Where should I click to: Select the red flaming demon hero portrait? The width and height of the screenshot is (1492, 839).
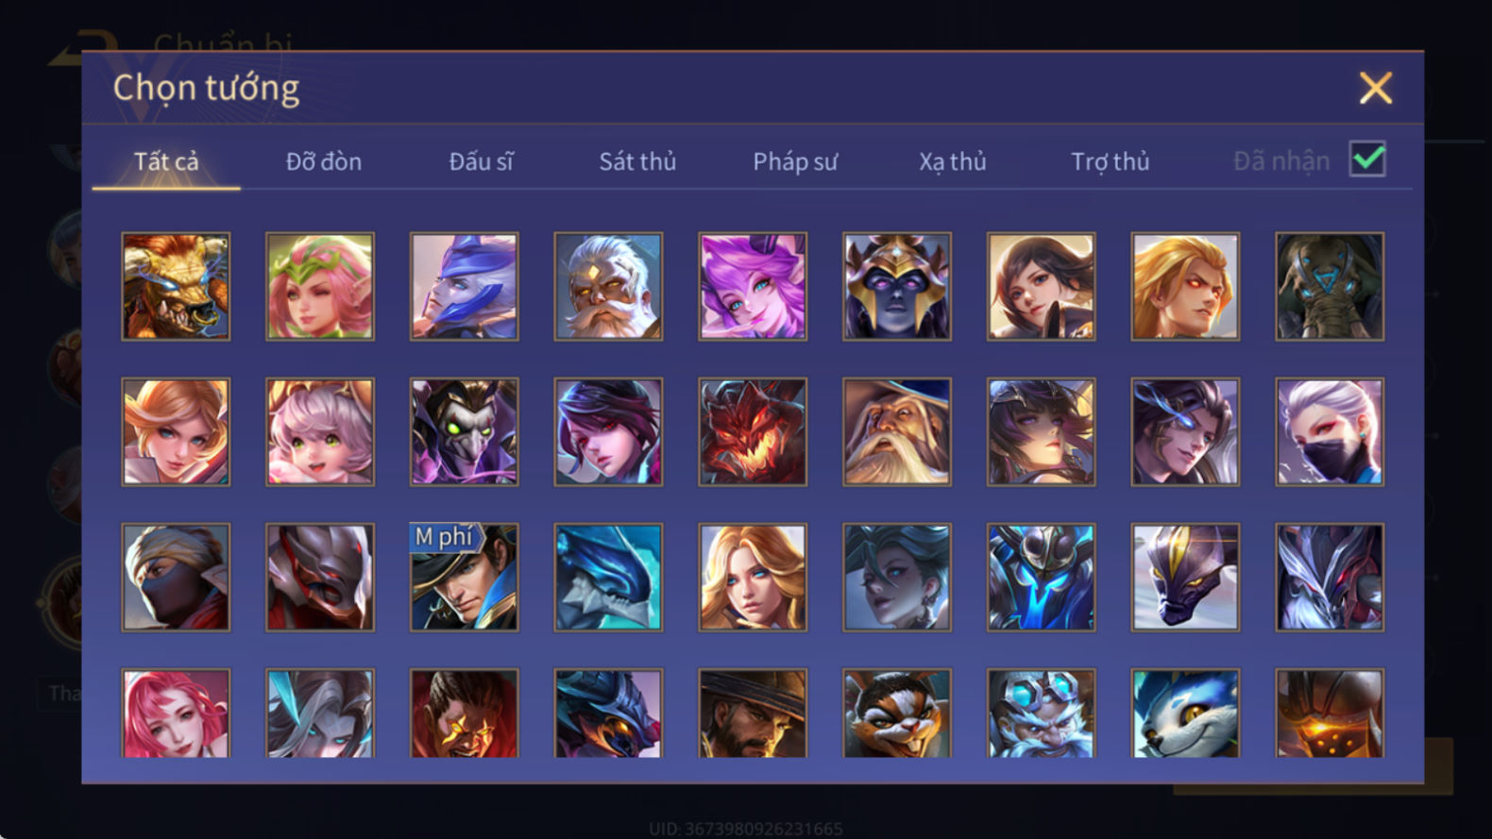click(x=753, y=432)
